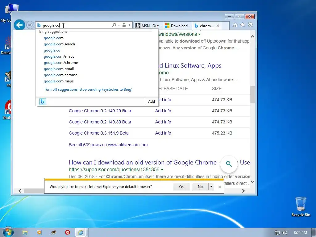The height and width of the screenshot is (237, 316).
Task: Click the volume speaker icon in tray
Action: [x=285, y=233]
